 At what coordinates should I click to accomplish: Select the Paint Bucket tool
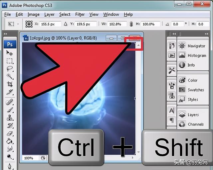pyautogui.click(x=10, y=141)
